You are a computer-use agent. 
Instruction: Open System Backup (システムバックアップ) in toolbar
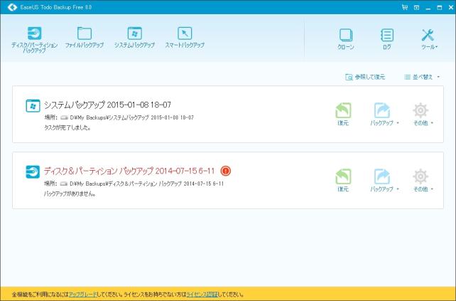coord(134,37)
